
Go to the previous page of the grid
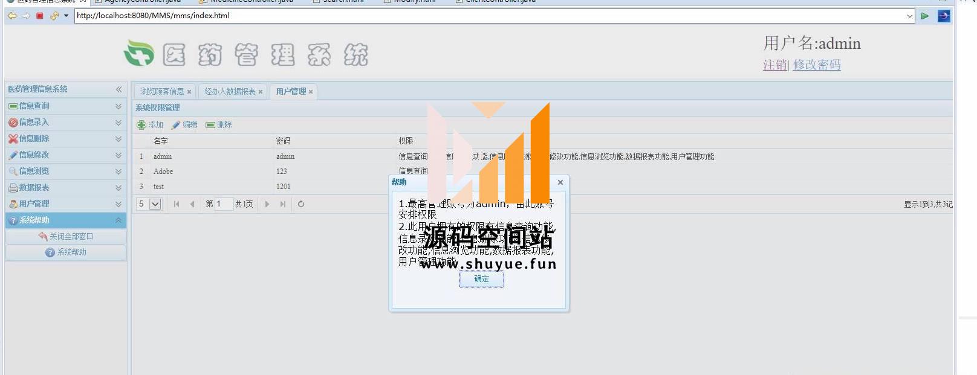click(x=192, y=204)
